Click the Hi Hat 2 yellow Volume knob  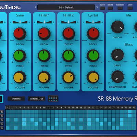click(68, 77)
